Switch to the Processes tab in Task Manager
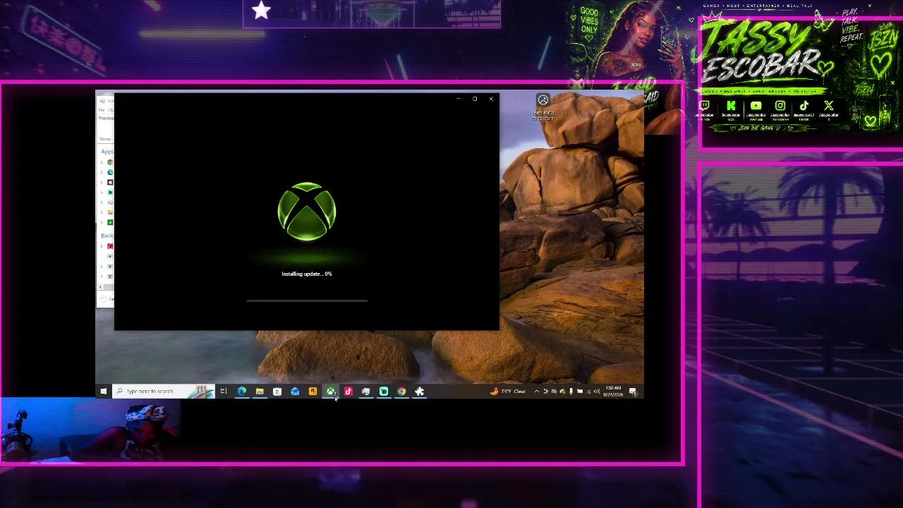Image resolution: width=903 pixels, height=508 pixels. (106, 119)
